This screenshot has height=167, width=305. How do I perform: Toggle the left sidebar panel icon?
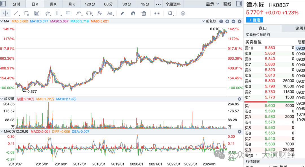3,4
